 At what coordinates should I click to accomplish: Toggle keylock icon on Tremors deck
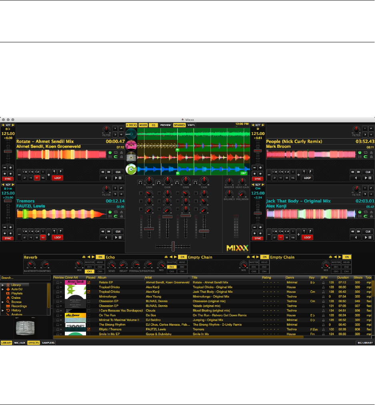click(x=121, y=216)
